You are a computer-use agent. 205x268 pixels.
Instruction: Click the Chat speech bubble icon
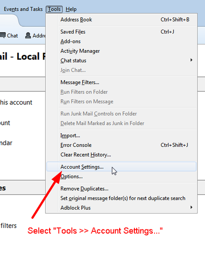tap(3, 35)
